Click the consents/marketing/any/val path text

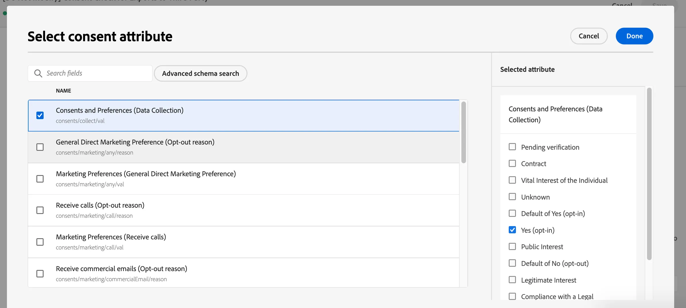click(x=90, y=184)
